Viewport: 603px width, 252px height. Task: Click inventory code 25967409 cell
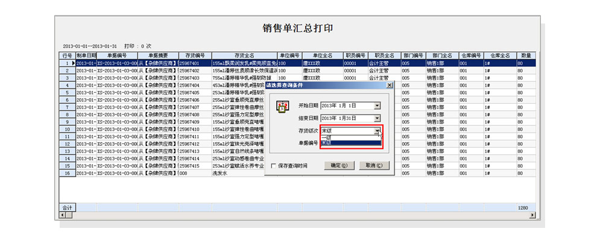[x=195, y=122]
